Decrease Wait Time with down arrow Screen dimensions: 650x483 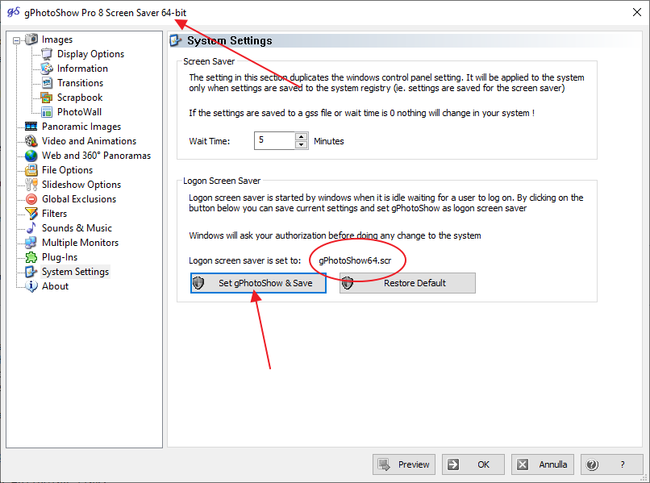coord(302,144)
